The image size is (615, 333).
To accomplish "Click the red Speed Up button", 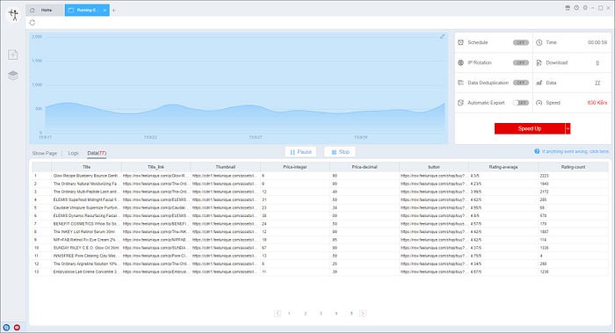I will 530,128.
